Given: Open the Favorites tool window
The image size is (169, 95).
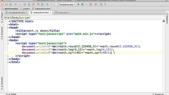Looking at the screenshot, I should (2, 83).
